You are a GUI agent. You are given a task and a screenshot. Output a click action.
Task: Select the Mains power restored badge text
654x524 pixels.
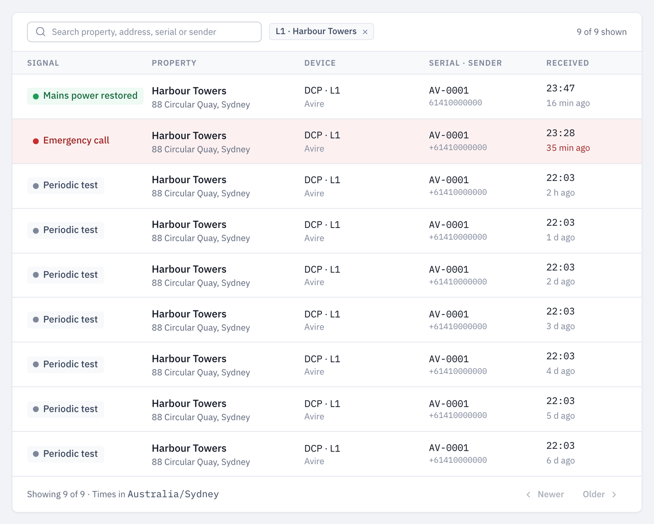(x=90, y=96)
